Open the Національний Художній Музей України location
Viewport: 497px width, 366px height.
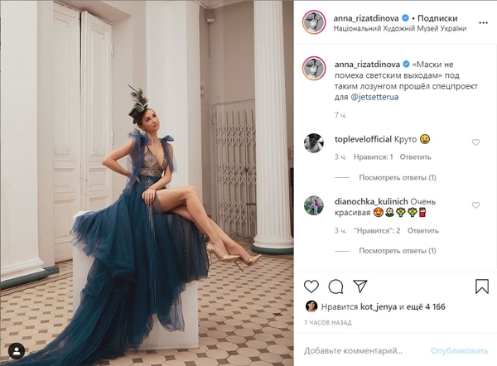400,28
